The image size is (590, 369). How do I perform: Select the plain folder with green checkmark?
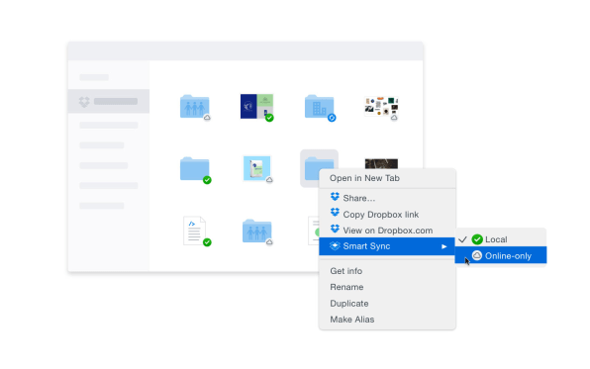pos(195,169)
